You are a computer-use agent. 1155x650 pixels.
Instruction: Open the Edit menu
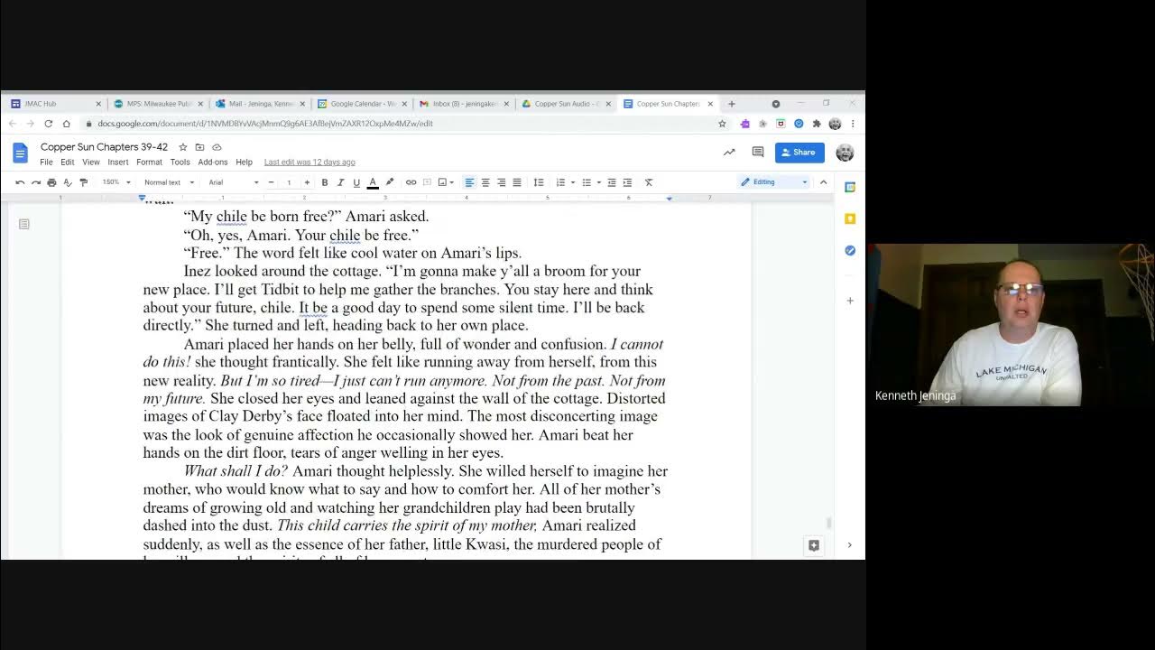point(68,162)
